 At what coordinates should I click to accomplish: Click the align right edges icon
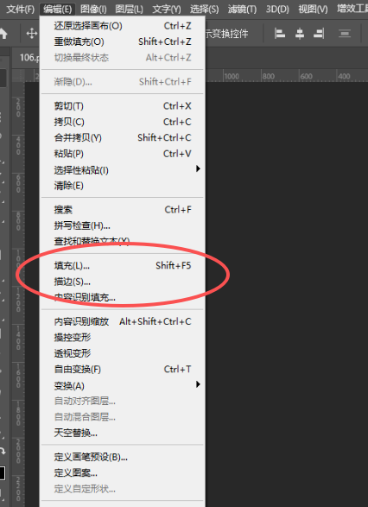[319, 34]
